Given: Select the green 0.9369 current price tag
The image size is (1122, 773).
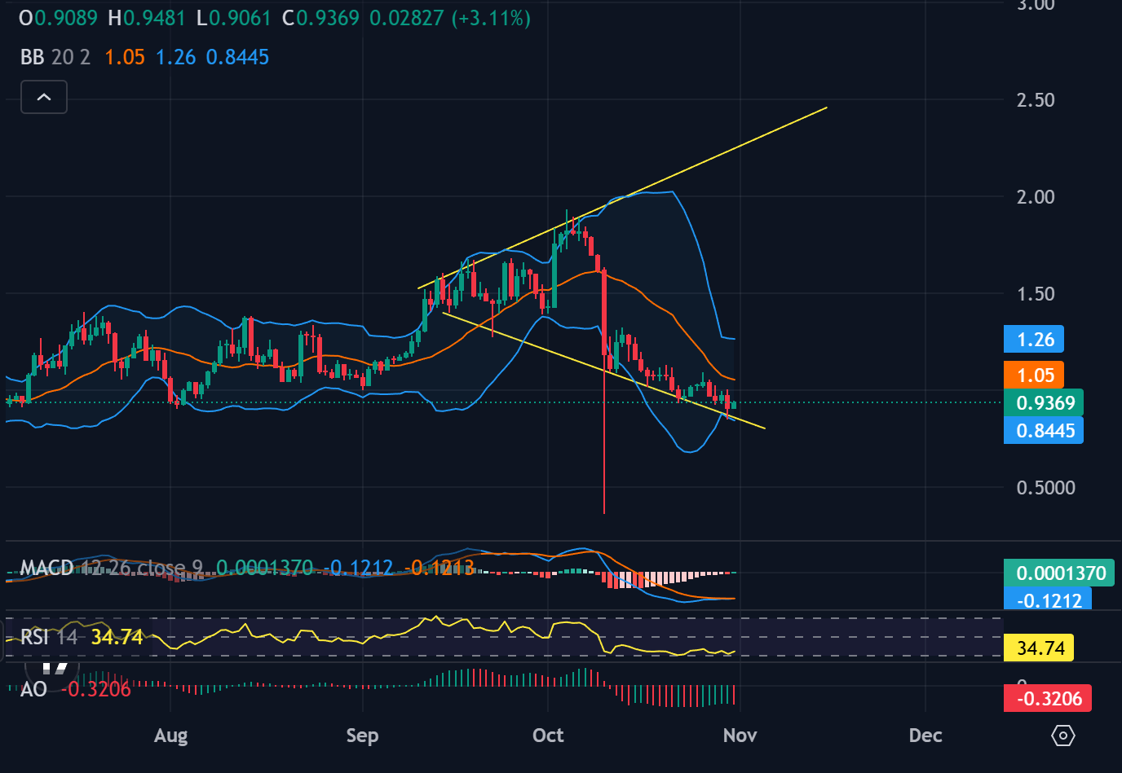Looking at the screenshot, I should (1044, 402).
